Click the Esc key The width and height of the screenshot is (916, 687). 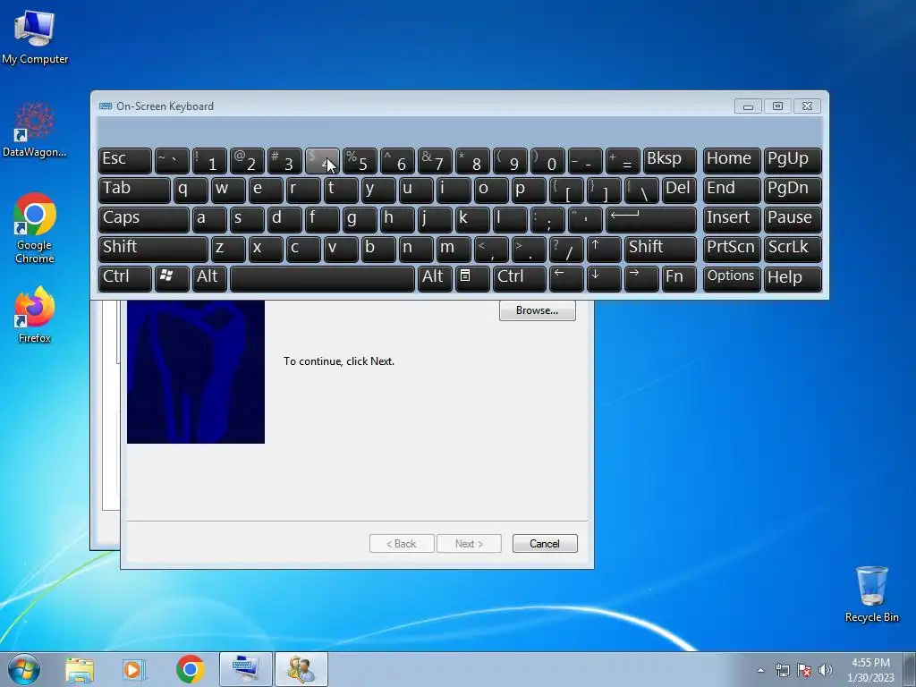pos(125,161)
